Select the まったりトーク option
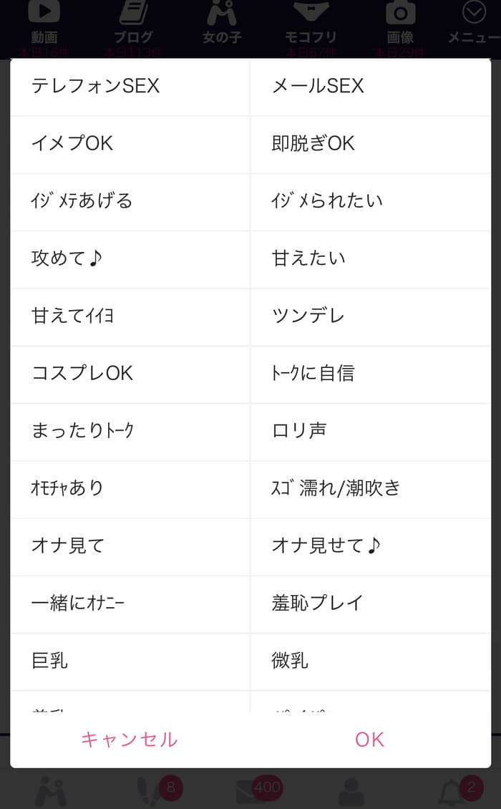 130,430
